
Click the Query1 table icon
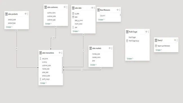pyautogui.click(x=156, y=40)
